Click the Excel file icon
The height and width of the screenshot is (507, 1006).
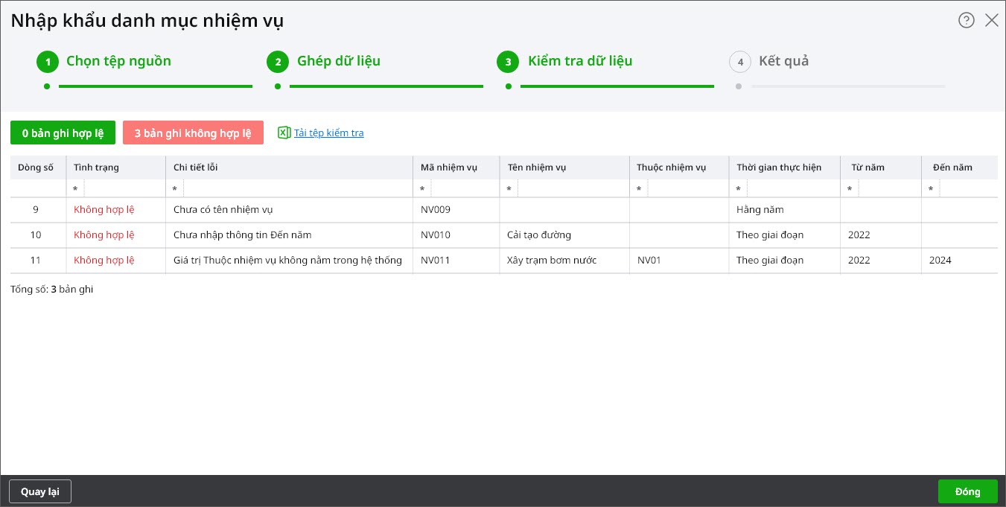click(284, 133)
